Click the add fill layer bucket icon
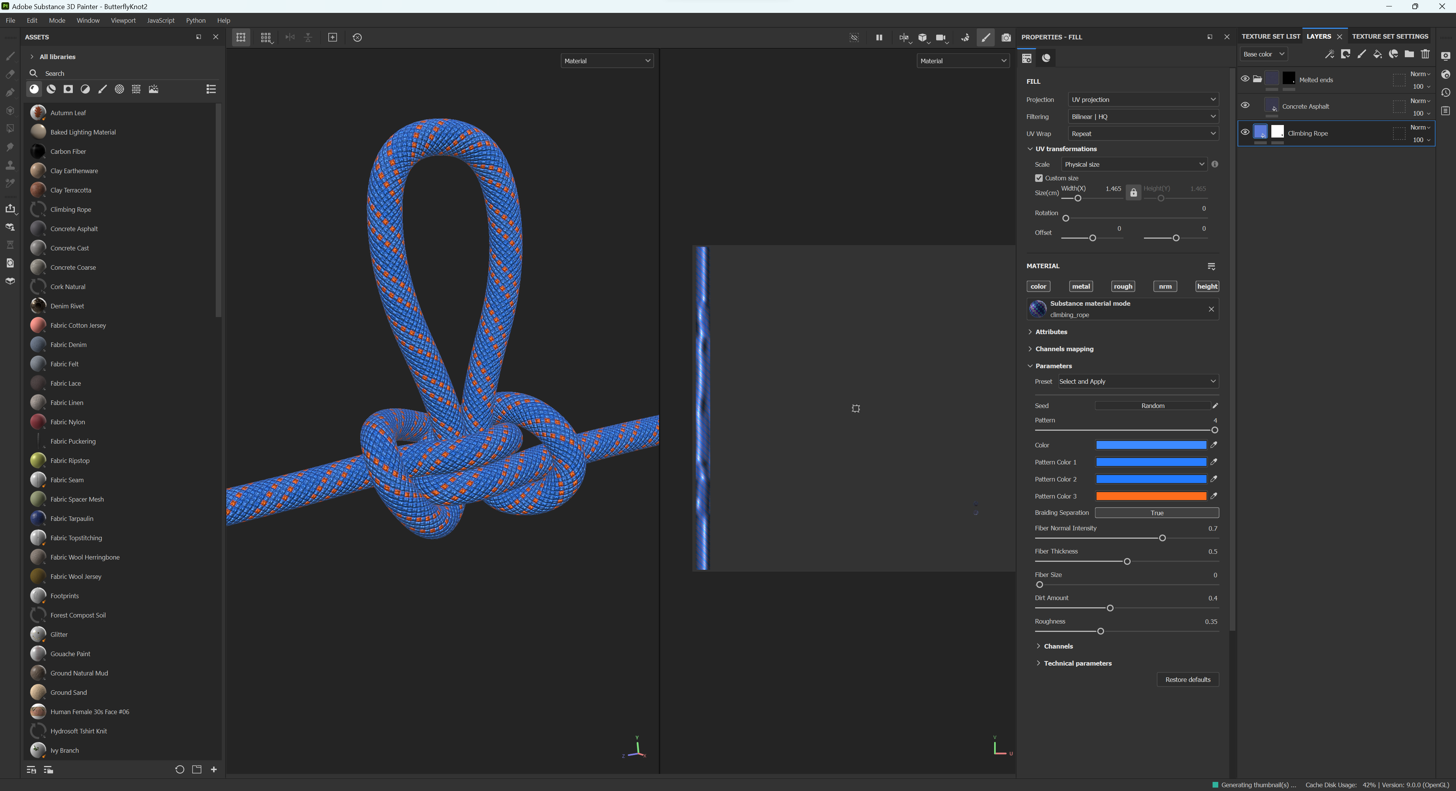The image size is (1456, 791). [x=1378, y=54]
